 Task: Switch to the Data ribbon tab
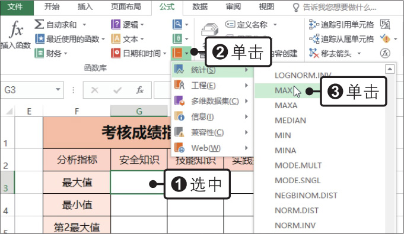click(x=200, y=6)
